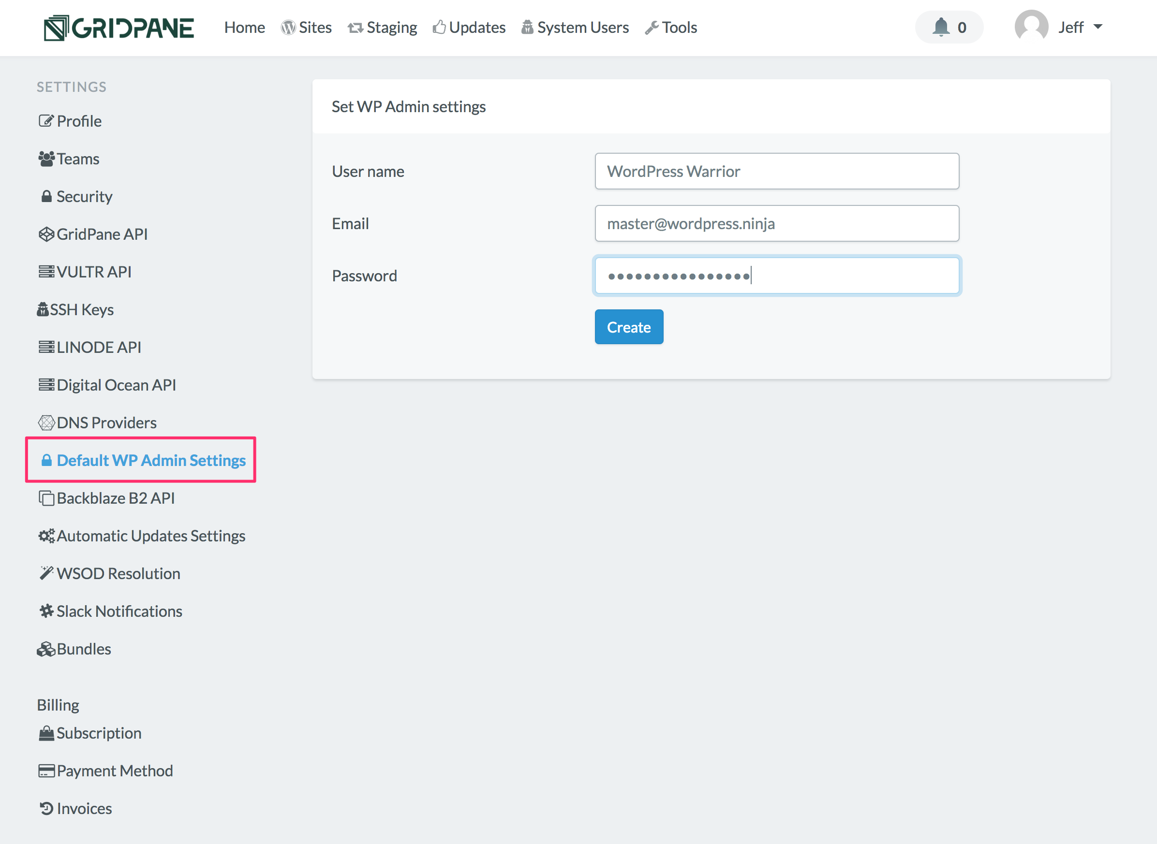Click the Teams group icon
Screen dimensions: 1157x844
tap(46, 159)
